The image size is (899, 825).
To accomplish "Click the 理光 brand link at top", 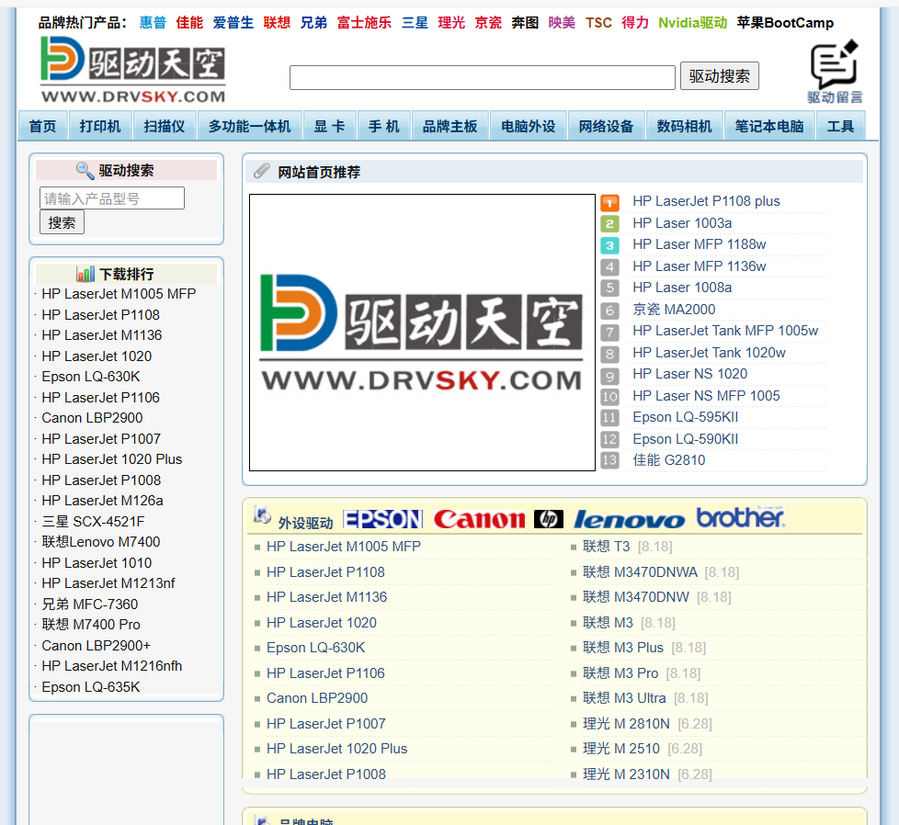I will [451, 23].
